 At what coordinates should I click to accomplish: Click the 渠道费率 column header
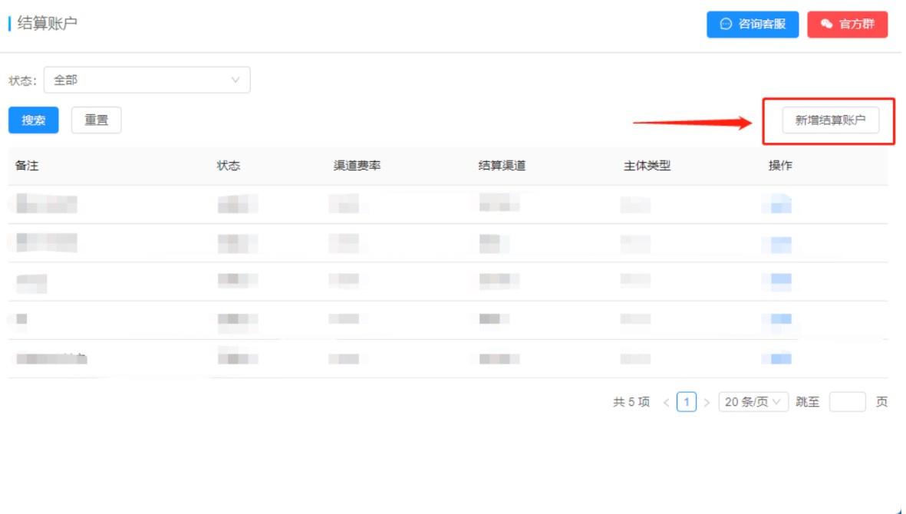pos(357,166)
